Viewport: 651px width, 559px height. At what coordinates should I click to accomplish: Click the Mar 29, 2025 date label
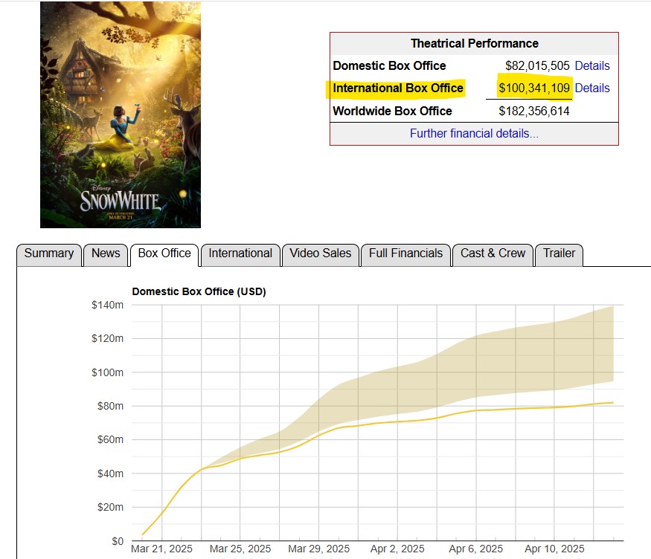tap(319, 549)
